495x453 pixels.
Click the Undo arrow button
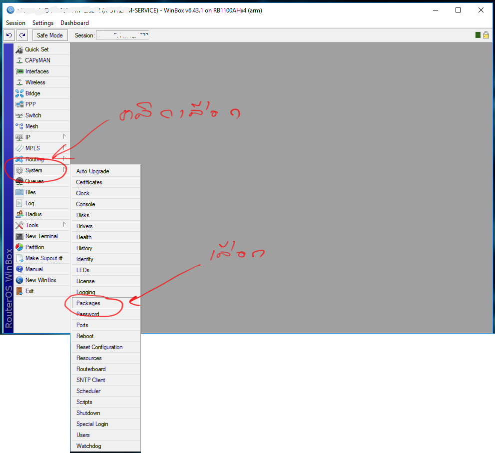[9, 35]
